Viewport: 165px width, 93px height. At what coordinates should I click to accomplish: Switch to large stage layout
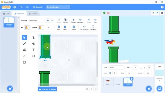coord(157,13)
